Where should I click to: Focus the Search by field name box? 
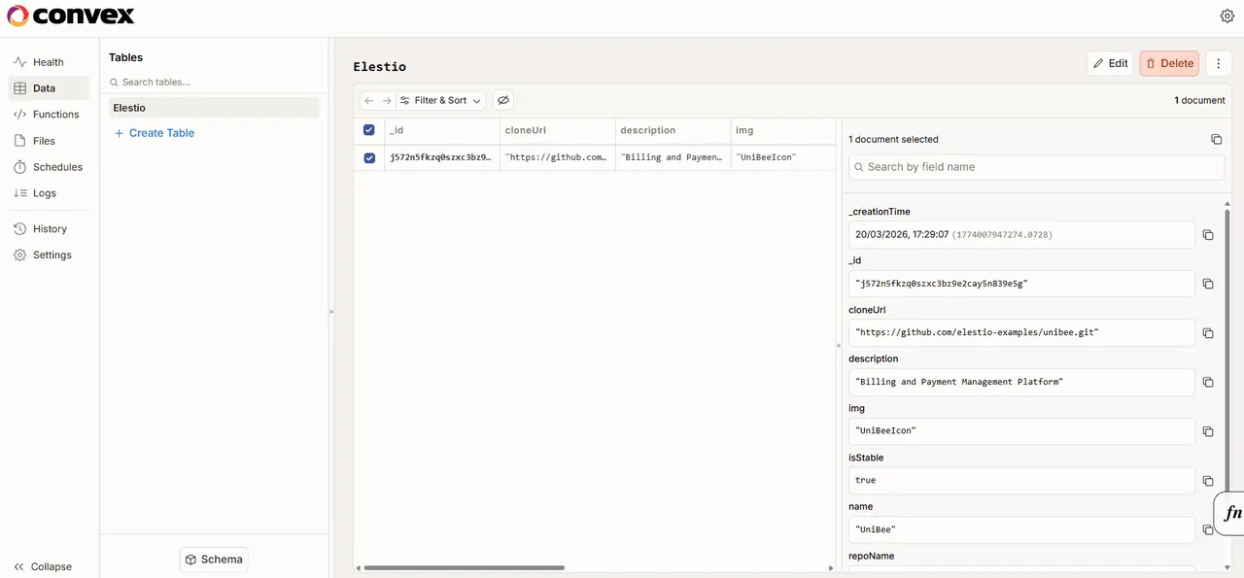1036,167
